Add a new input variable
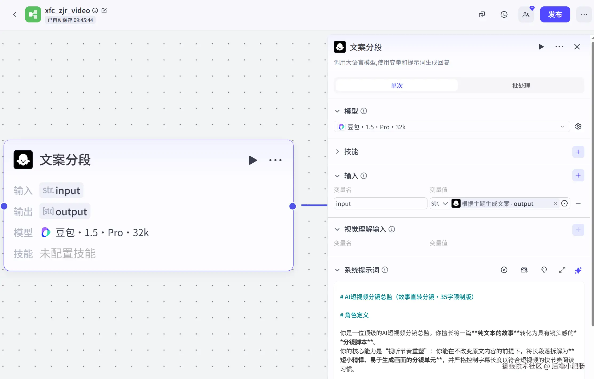The image size is (594, 379). tap(578, 175)
